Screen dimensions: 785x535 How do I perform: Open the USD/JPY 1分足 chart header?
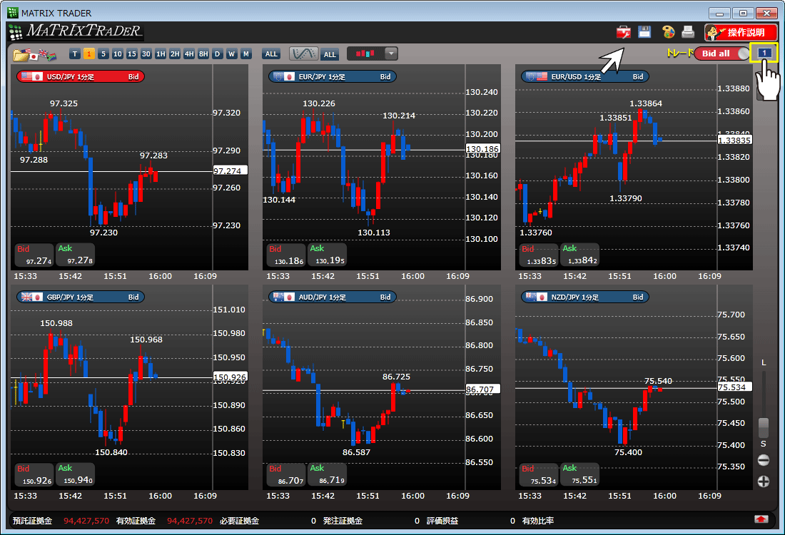point(81,76)
